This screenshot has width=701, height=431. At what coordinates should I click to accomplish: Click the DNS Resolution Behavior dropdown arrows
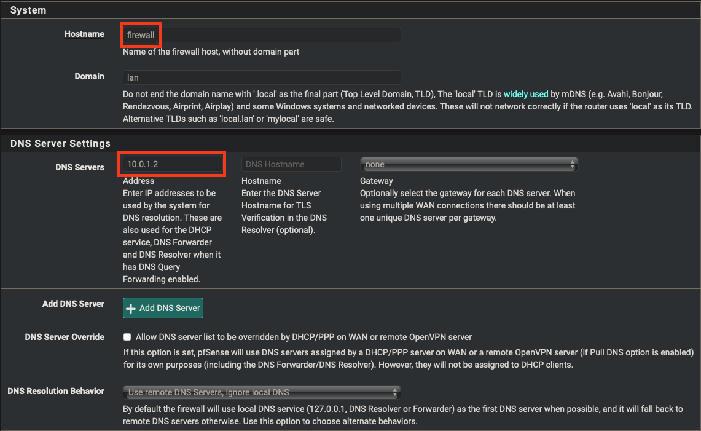pos(394,392)
